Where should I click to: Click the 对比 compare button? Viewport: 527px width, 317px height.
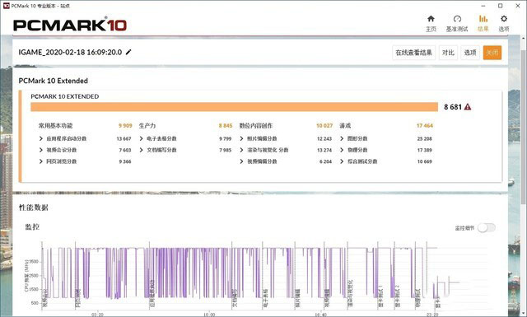tap(448, 53)
